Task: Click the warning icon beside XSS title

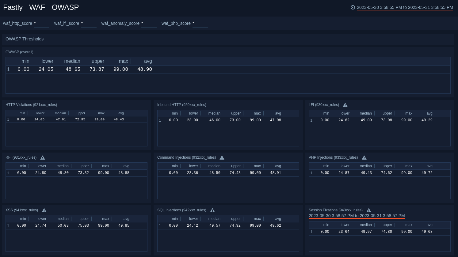Action: tap(44, 210)
